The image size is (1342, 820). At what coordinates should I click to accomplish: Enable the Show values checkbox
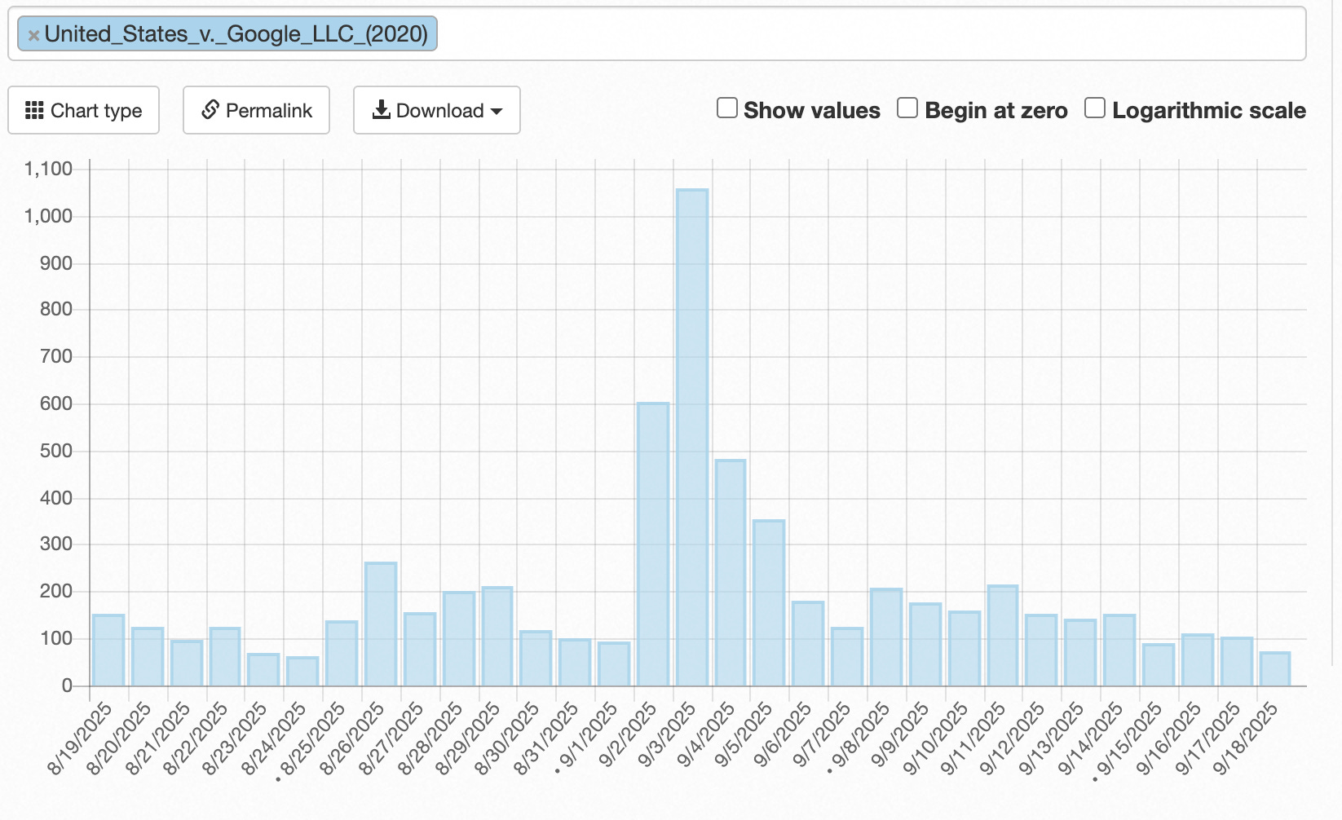click(x=727, y=108)
